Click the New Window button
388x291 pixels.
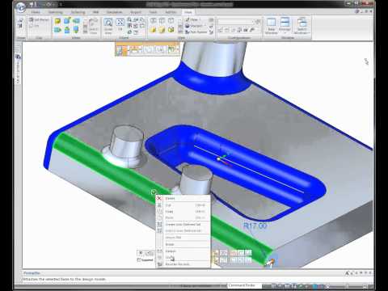coord(272,26)
